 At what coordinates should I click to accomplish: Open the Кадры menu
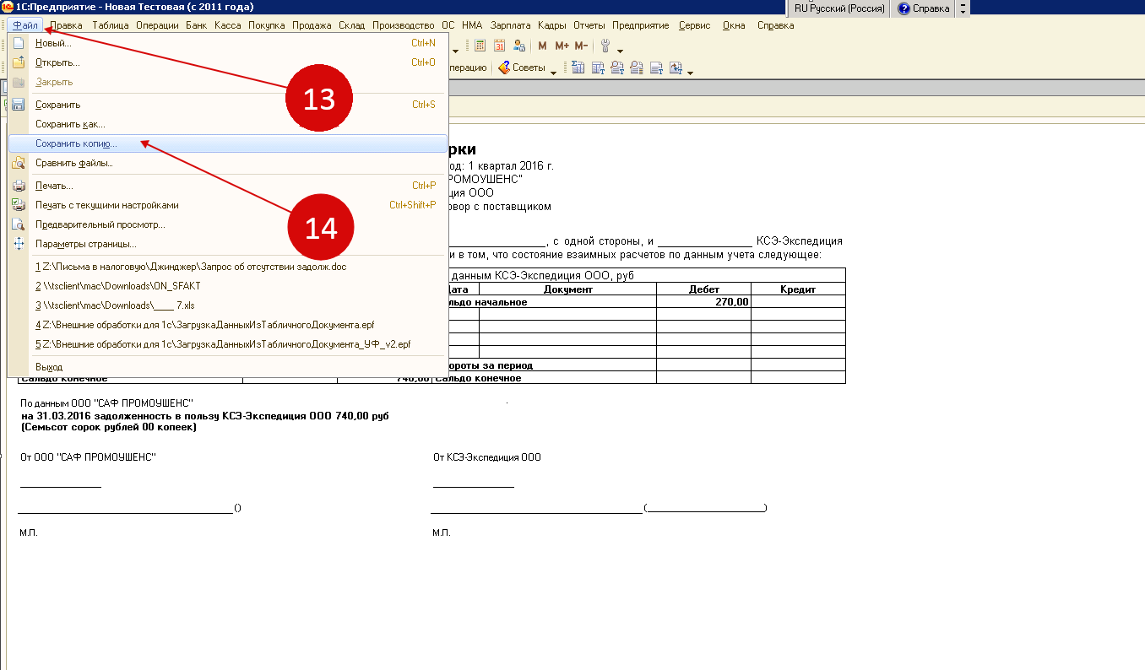point(551,25)
